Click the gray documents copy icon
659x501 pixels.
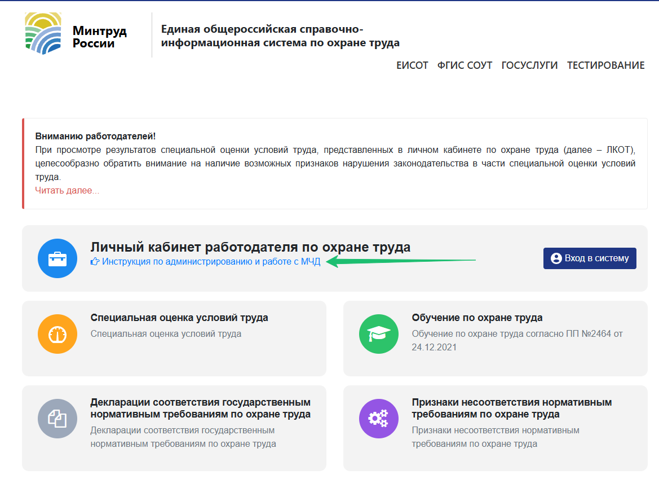click(x=57, y=418)
